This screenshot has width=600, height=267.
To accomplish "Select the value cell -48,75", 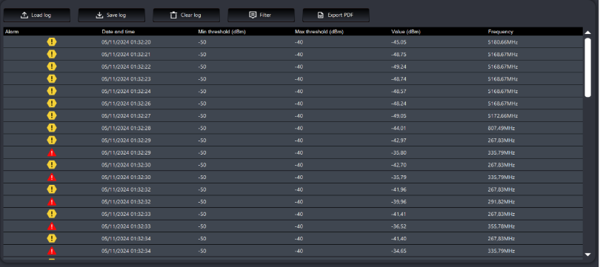I will [x=399, y=54].
